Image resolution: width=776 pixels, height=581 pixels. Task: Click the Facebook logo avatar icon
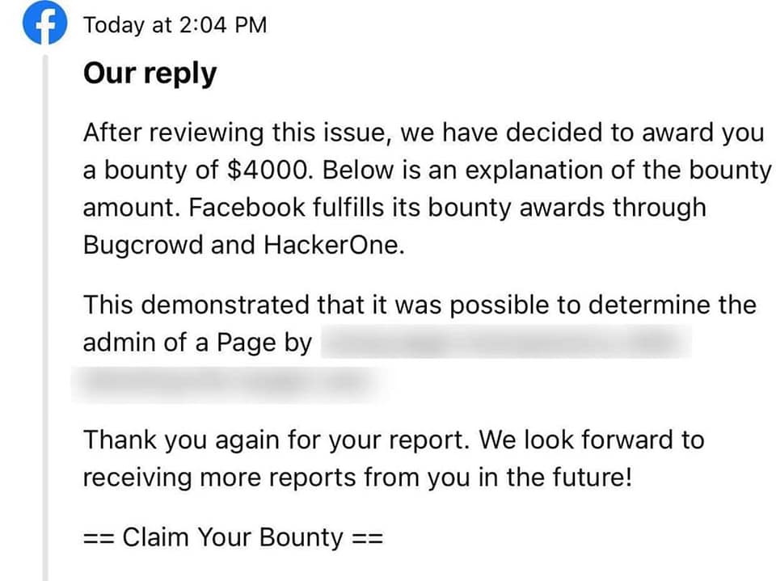(x=44, y=23)
